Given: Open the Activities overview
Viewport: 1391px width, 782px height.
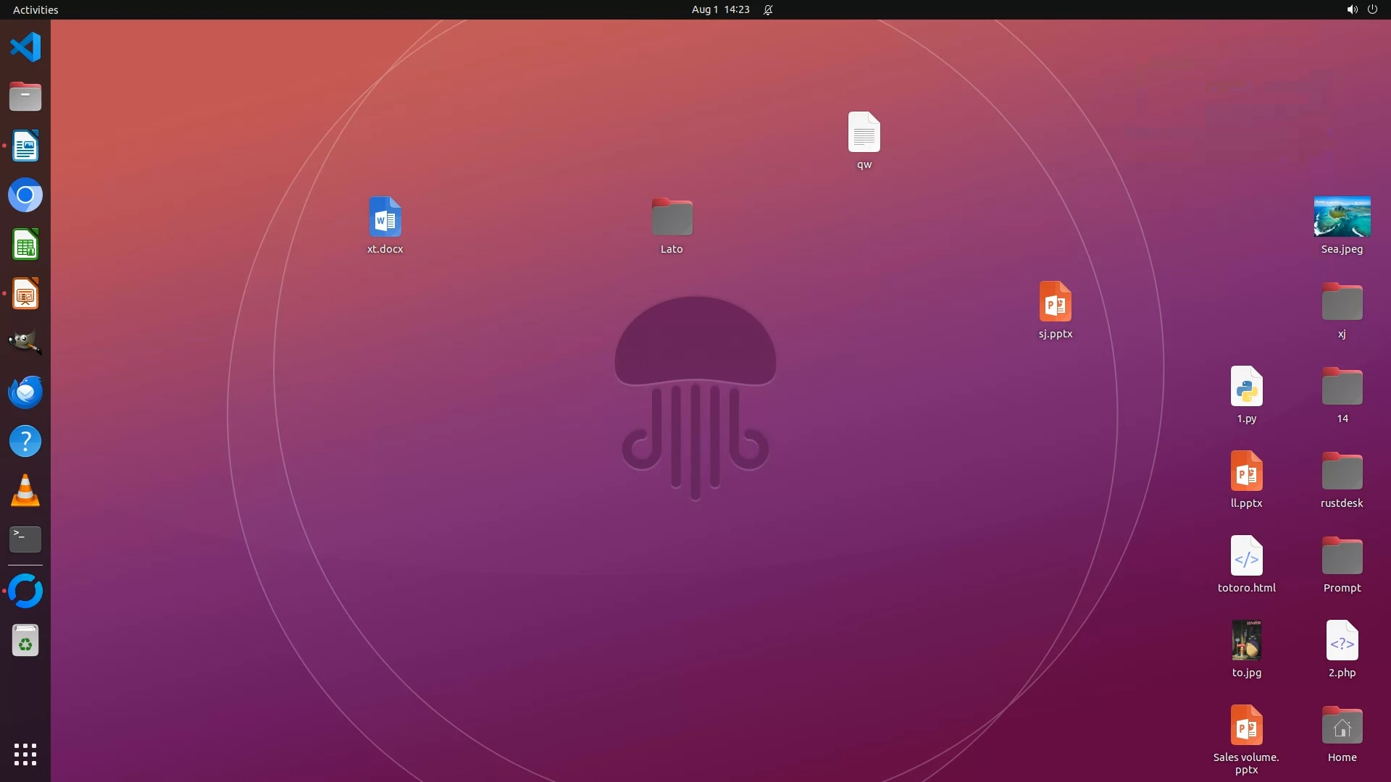Looking at the screenshot, I should click(35, 9).
